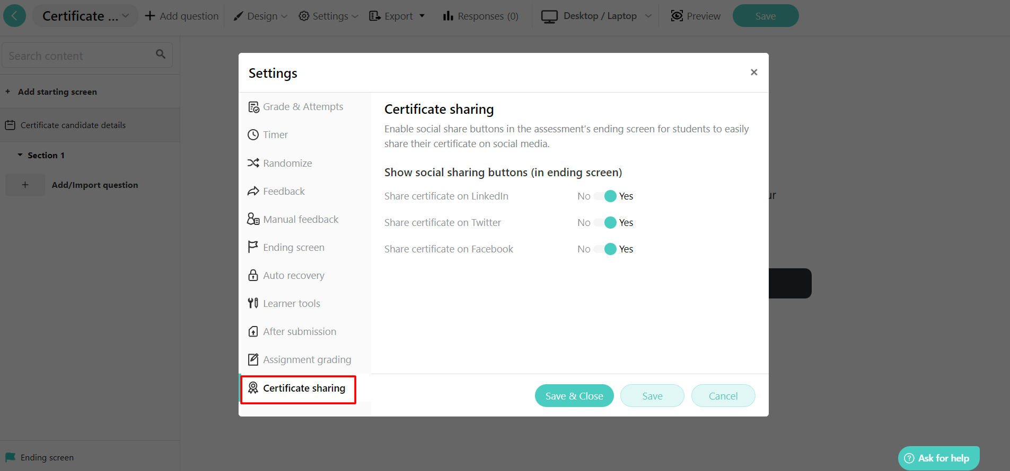The height and width of the screenshot is (471, 1010).
Task: Toggle Share certificate on Facebook switch
Action: click(605, 249)
